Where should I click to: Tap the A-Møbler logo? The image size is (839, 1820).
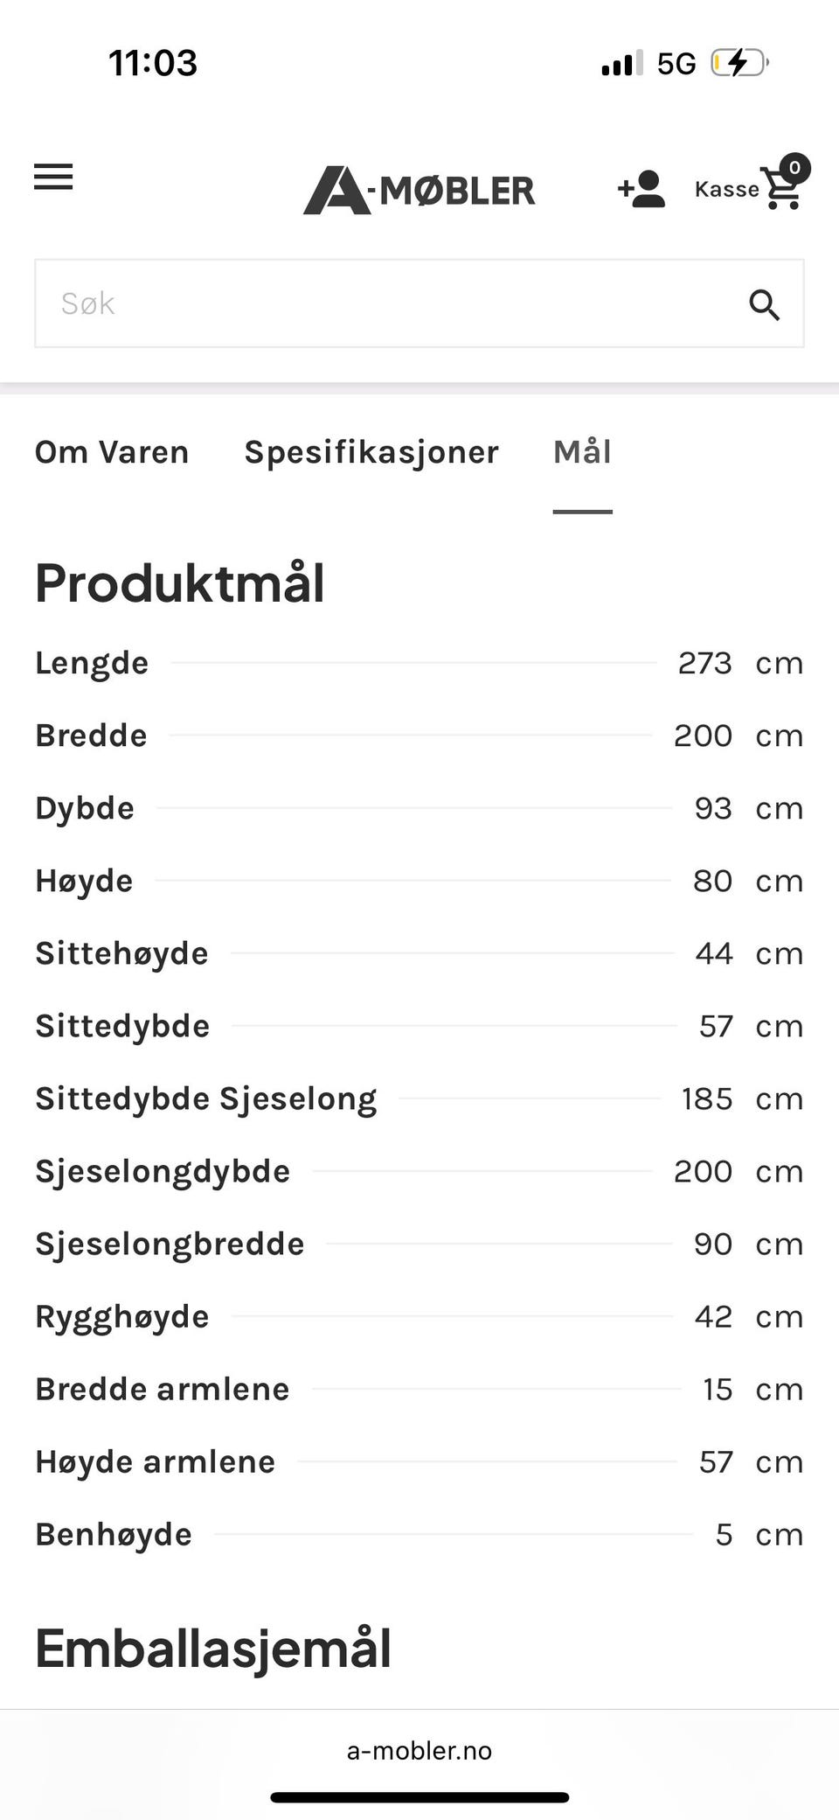pyautogui.click(x=419, y=190)
